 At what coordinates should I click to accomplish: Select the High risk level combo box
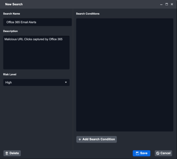pyautogui.click(x=36, y=83)
